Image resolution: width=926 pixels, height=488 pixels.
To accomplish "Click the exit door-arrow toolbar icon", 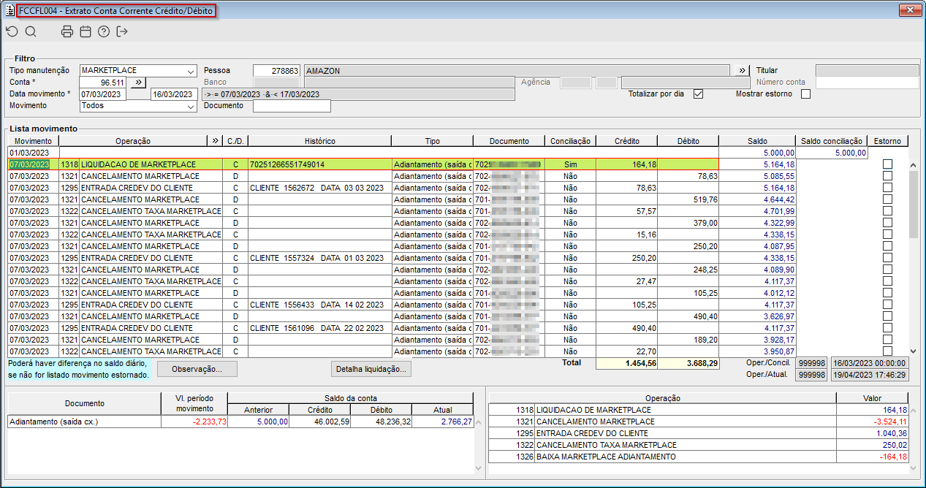I will pyautogui.click(x=122, y=31).
